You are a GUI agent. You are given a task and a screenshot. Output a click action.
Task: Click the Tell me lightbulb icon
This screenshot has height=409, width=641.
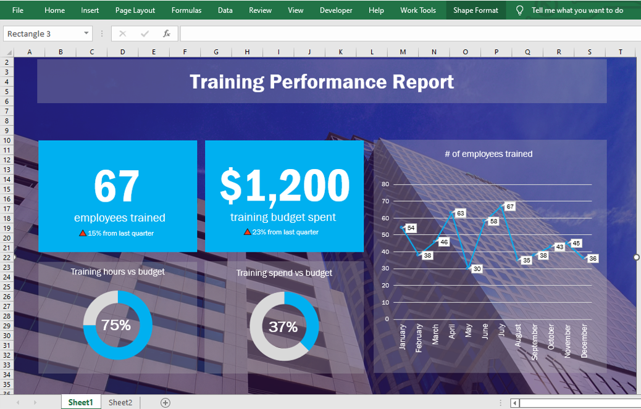click(x=519, y=10)
